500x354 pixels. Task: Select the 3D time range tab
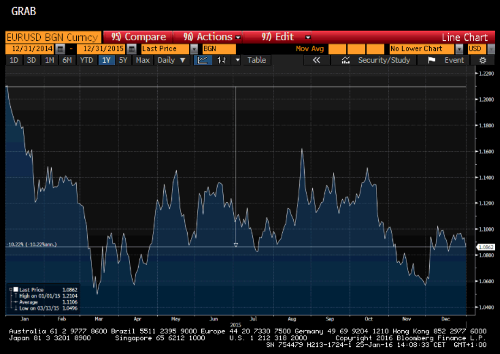(31, 60)
